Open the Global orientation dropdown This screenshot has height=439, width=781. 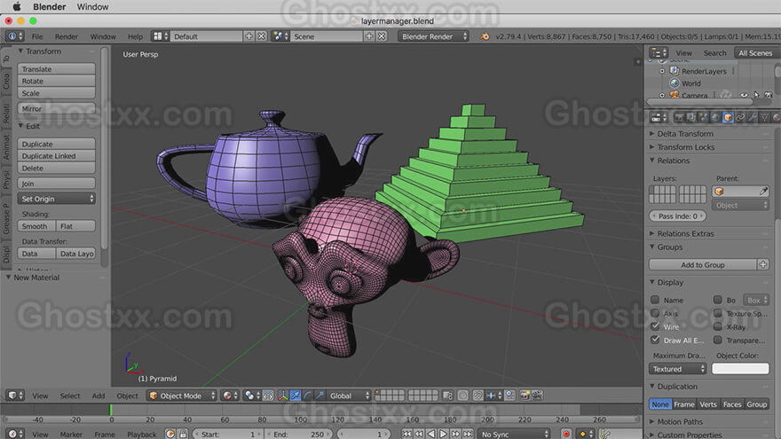point(350,396)
